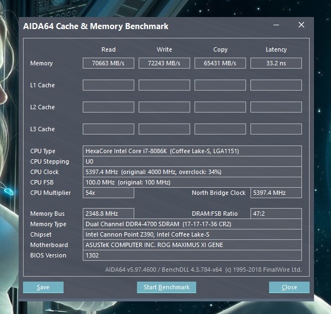Click the Latency column header

276,50
